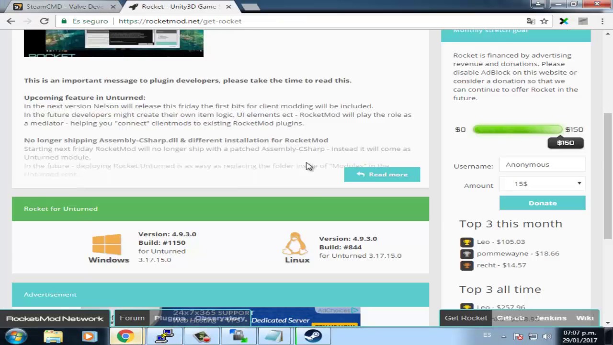The width and height of the screenshot is (613, 345).
Task: Open the Forum menu item
Action: 132,318
